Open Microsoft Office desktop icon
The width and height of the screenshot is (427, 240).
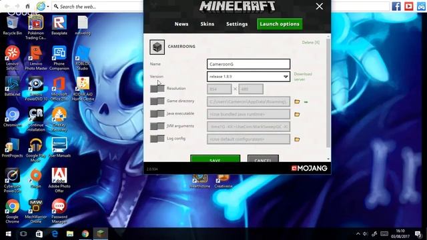click(x=59, y=89)
